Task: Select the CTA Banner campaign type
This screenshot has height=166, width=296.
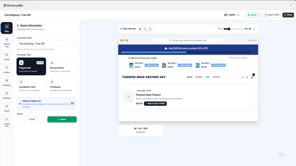Action: pyautogui.click(x=62, y=86)
